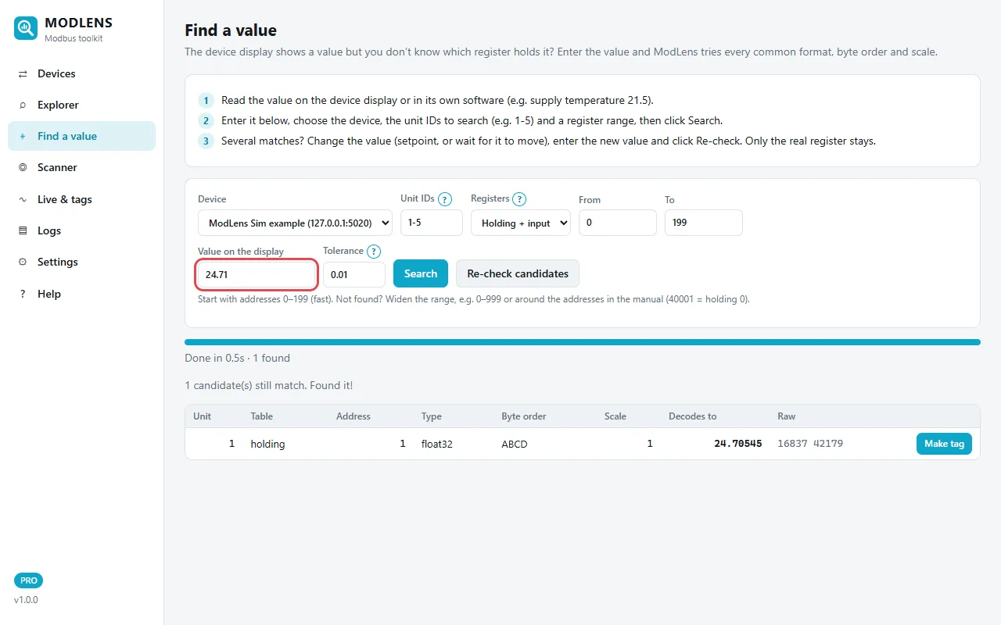Screen dimensions: 1001x625
Task: Open the Device dropdown
Action: [x=295, y=223]
